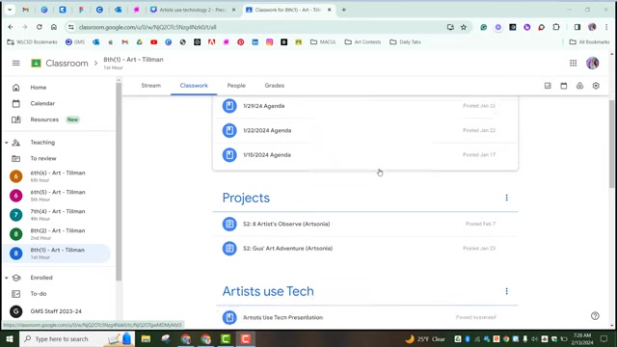Open more options for Projects topic
The width and height of the screenshot is (617, 347).
(506, 198)
